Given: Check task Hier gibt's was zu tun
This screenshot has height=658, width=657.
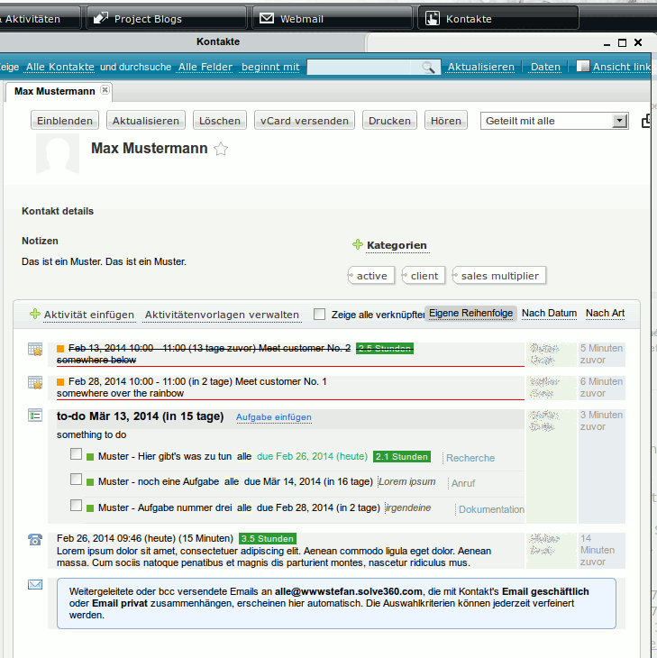Looking at the screenshot, I should click(x=76, y=453).
